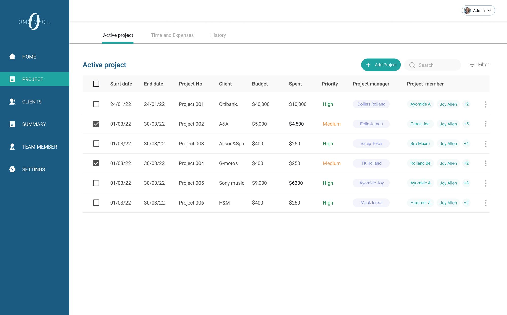Click the Collins Rolland manager tag
The image size is (507, 315).
[x=371, y=104]
